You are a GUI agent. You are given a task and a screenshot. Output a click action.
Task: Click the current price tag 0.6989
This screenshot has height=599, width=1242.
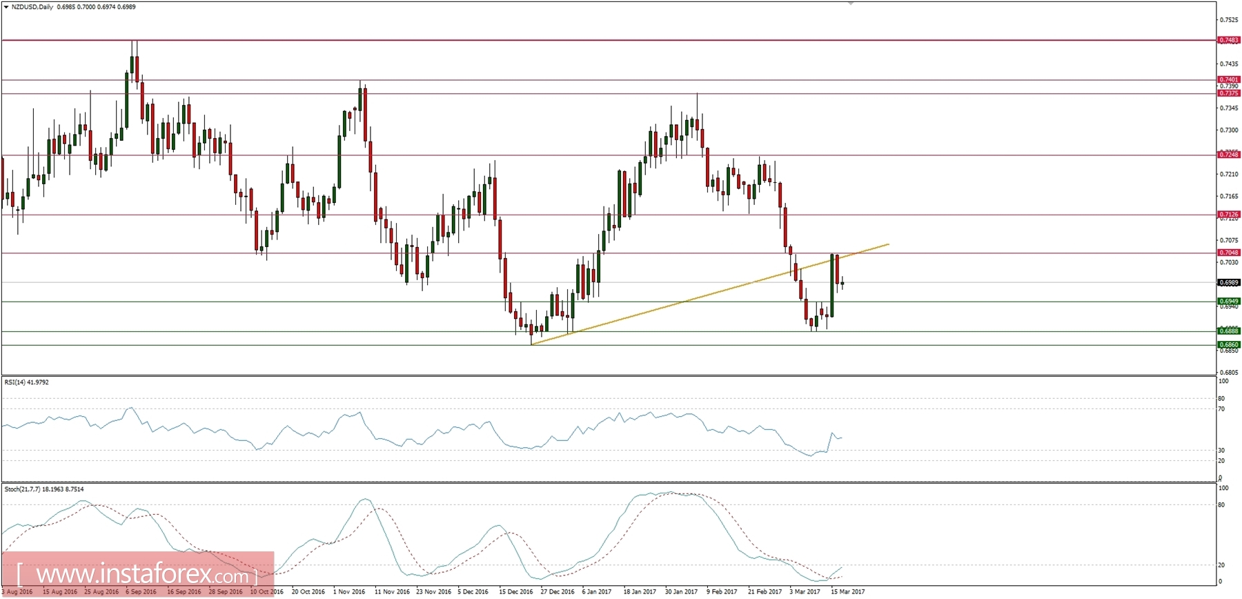pos(1229,282)
